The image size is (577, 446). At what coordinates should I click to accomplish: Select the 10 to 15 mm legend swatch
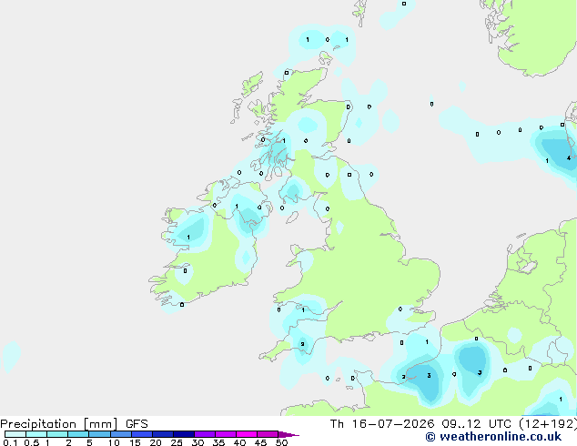click(x=120, y=434)
